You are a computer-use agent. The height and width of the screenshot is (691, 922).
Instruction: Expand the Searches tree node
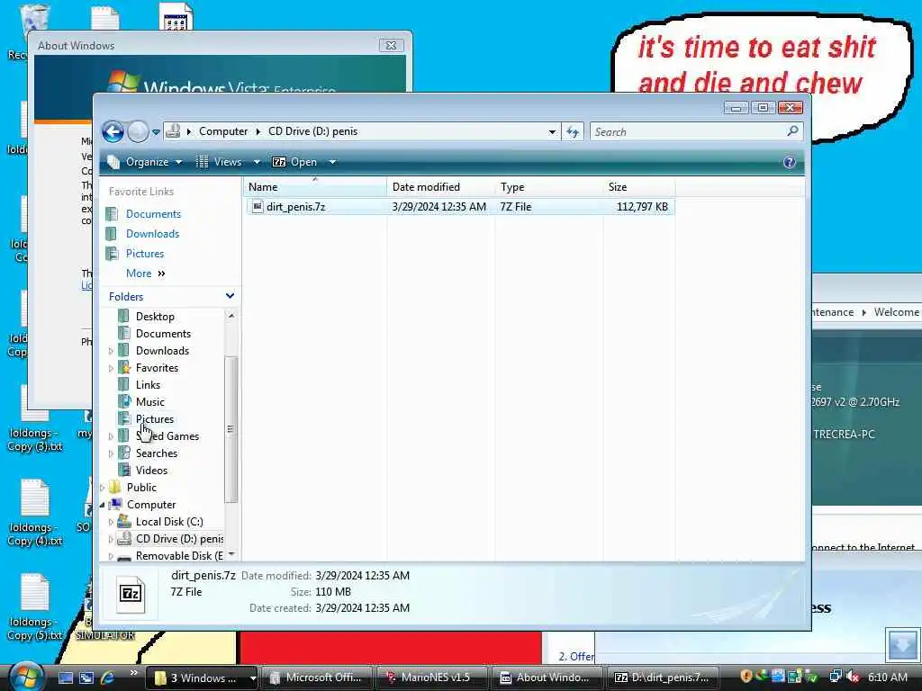(111, 453)
